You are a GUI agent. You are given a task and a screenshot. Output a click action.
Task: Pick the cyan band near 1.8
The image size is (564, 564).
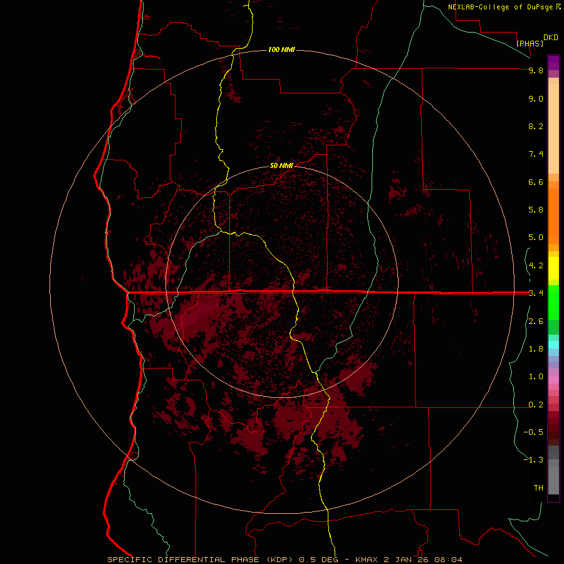click(553, 345)
